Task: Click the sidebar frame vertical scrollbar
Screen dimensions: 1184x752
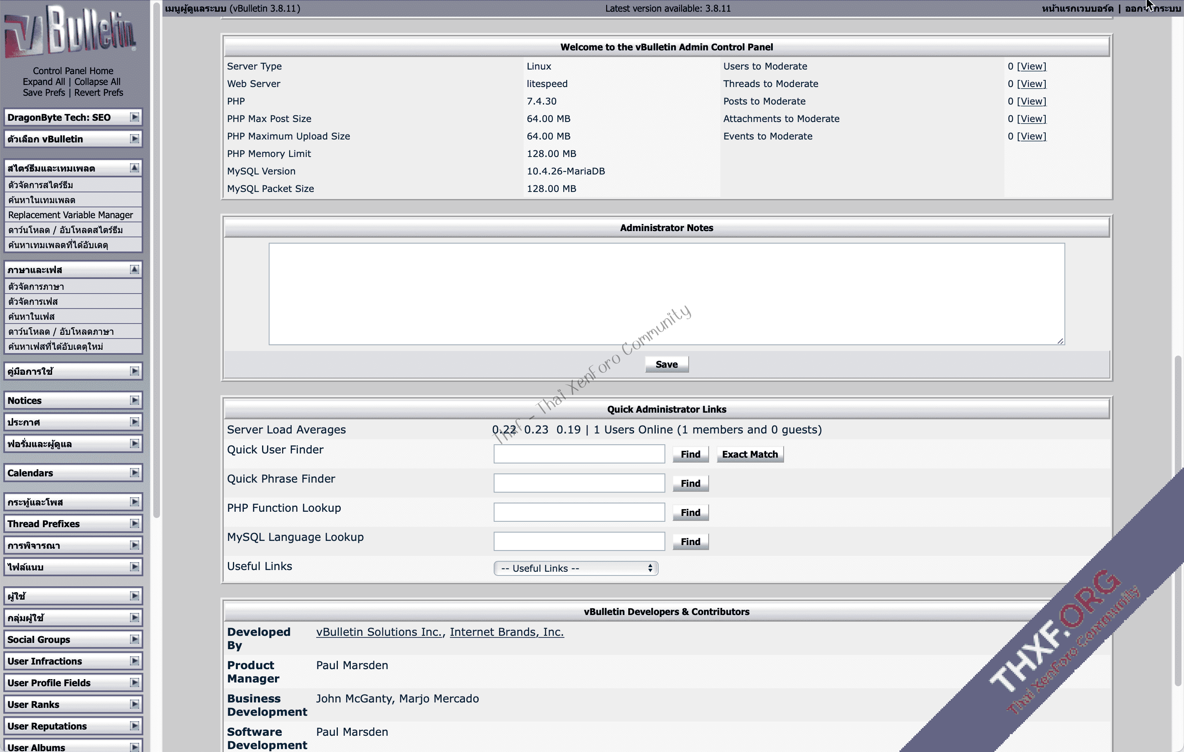Action: pos(156,261)
